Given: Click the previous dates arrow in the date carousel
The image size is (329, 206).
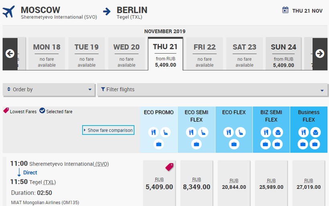Looking at the screenshot, I should pyautogui.click(x=10, y=54).
